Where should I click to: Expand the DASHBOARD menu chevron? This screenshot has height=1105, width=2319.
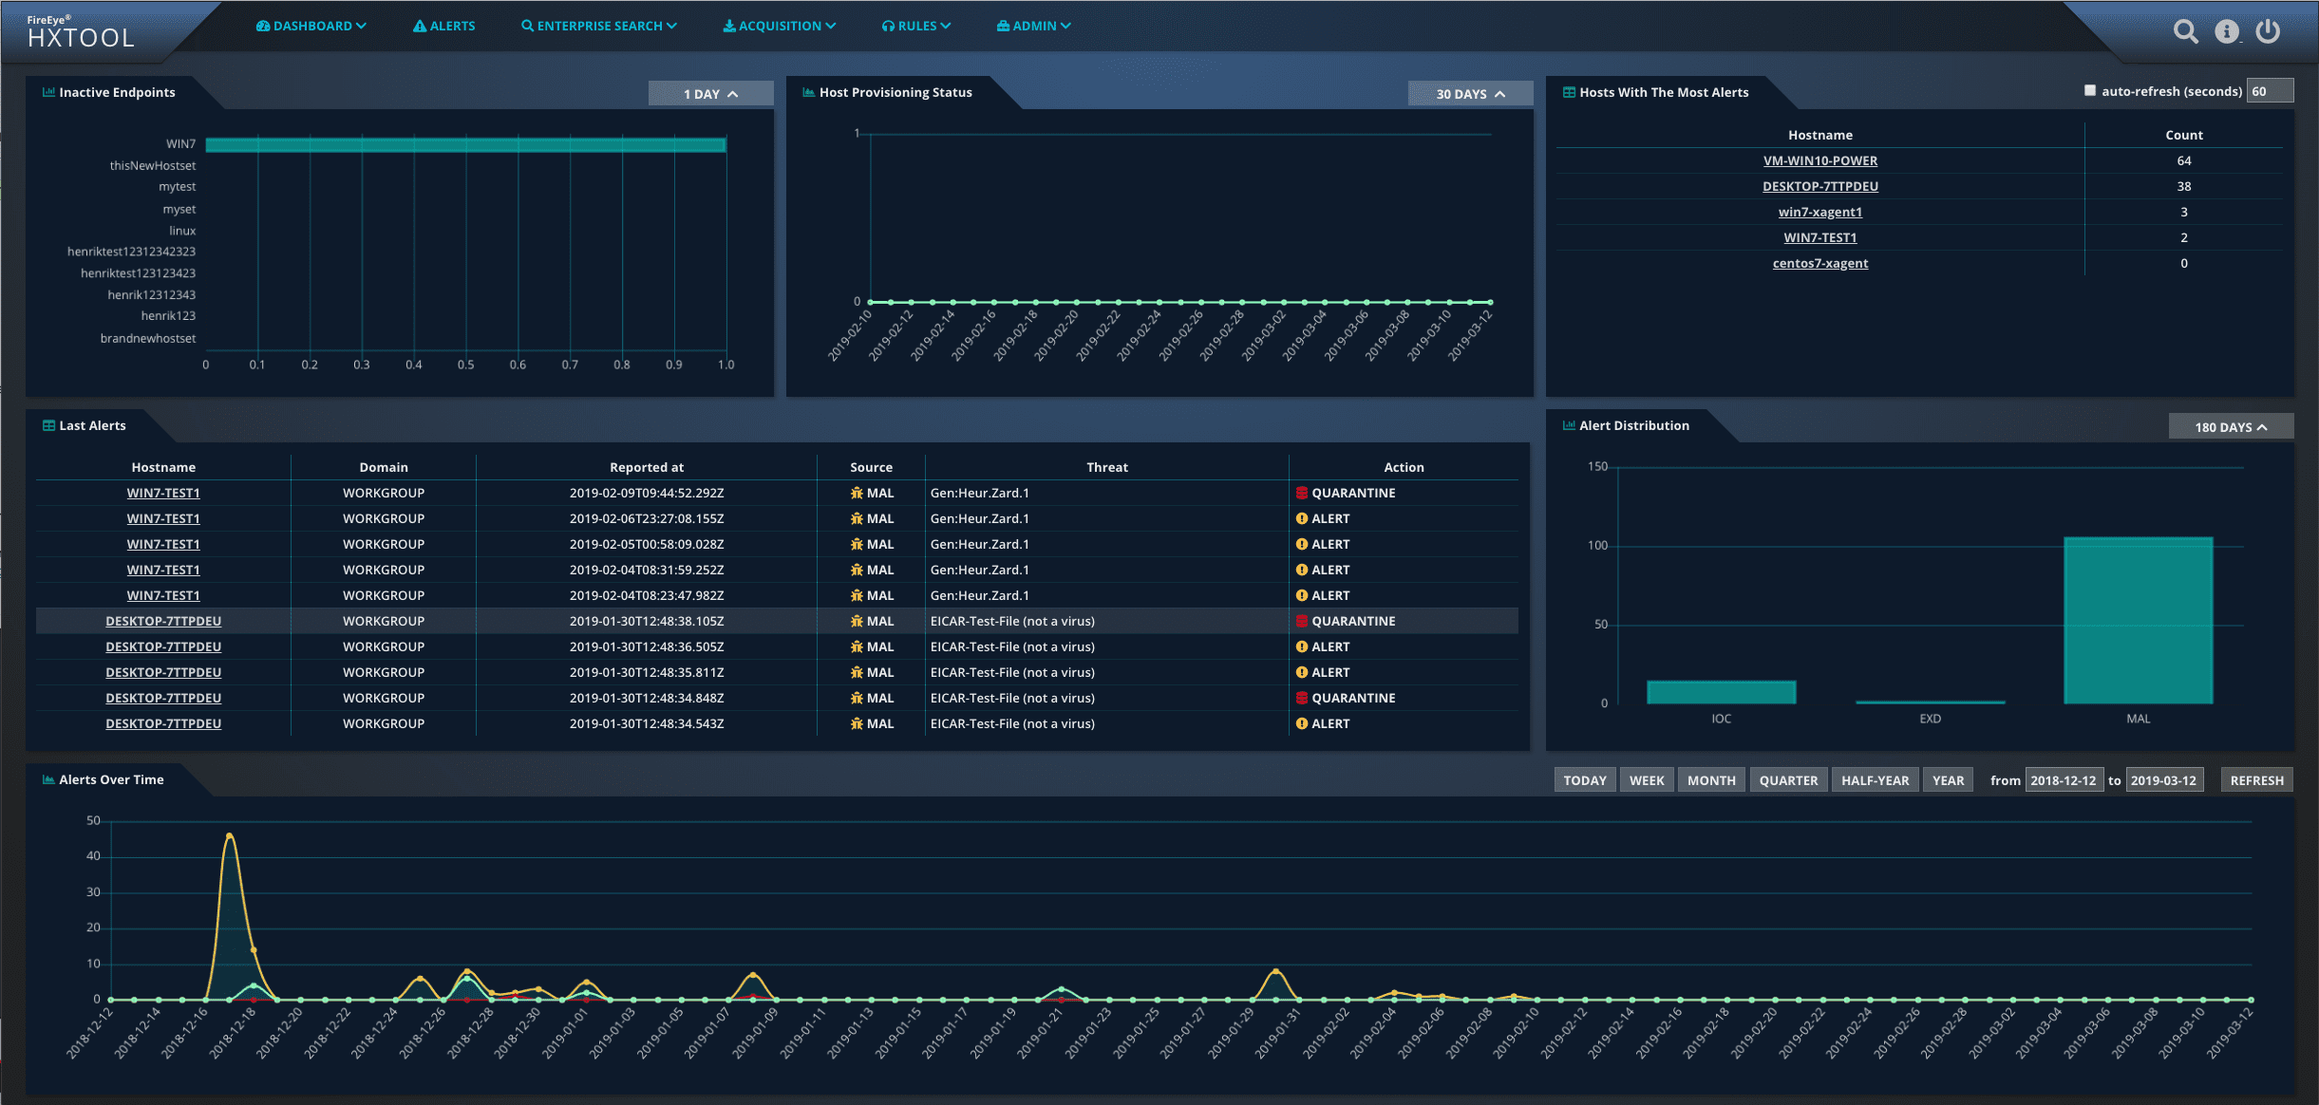tap(362, 26)
